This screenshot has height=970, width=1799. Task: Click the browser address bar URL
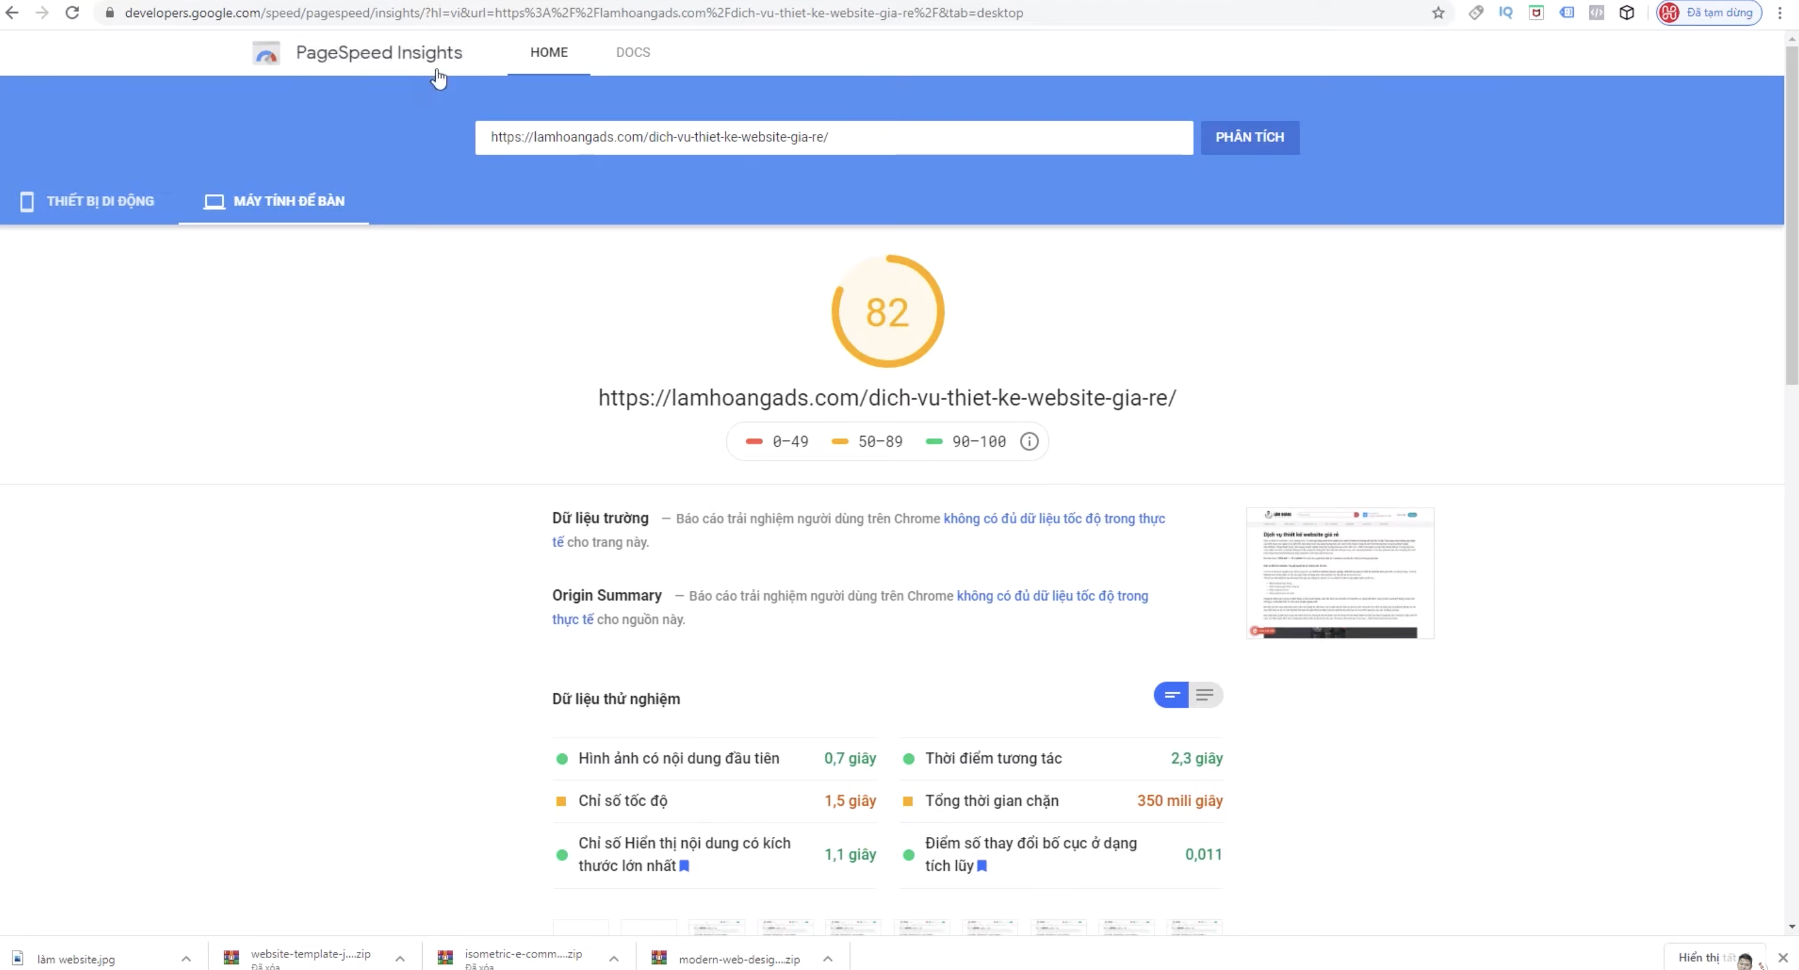coord(573,13)
